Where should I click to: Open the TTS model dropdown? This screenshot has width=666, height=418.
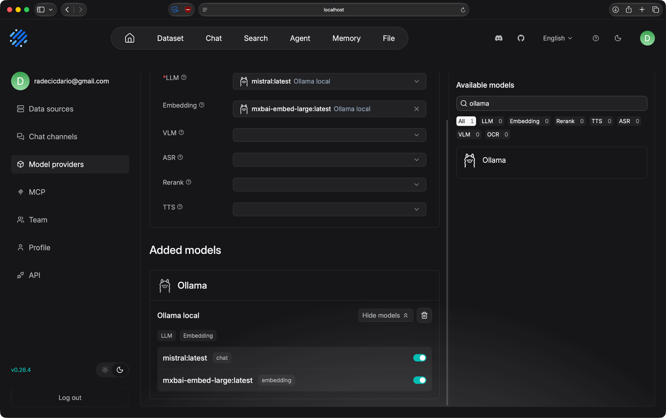click(x=329, y=209)
